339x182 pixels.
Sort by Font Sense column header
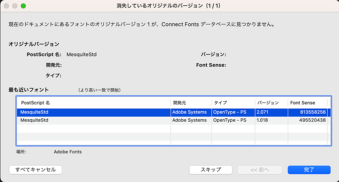pyautogui.click(x=307, y=103)
